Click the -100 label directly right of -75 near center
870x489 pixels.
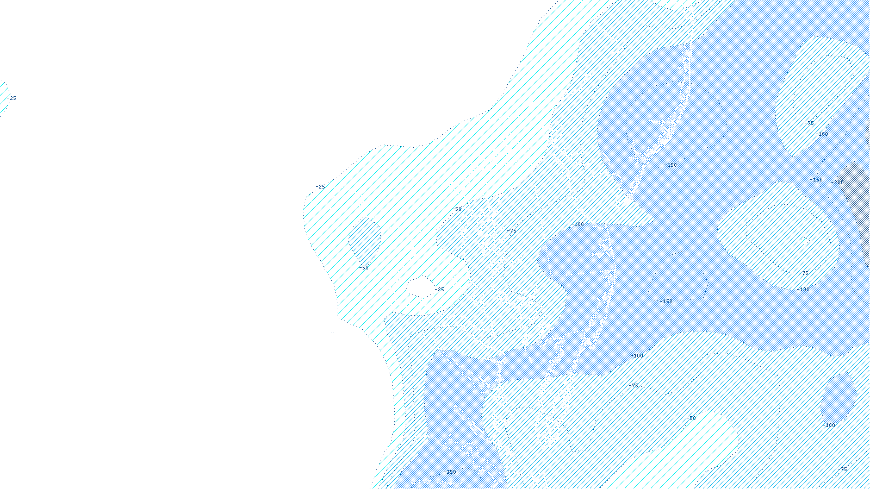click(x=577, y=224)
